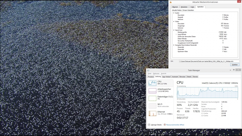Switch to the Benutzer tab
The image size is (242, 136).
[182, 77]
